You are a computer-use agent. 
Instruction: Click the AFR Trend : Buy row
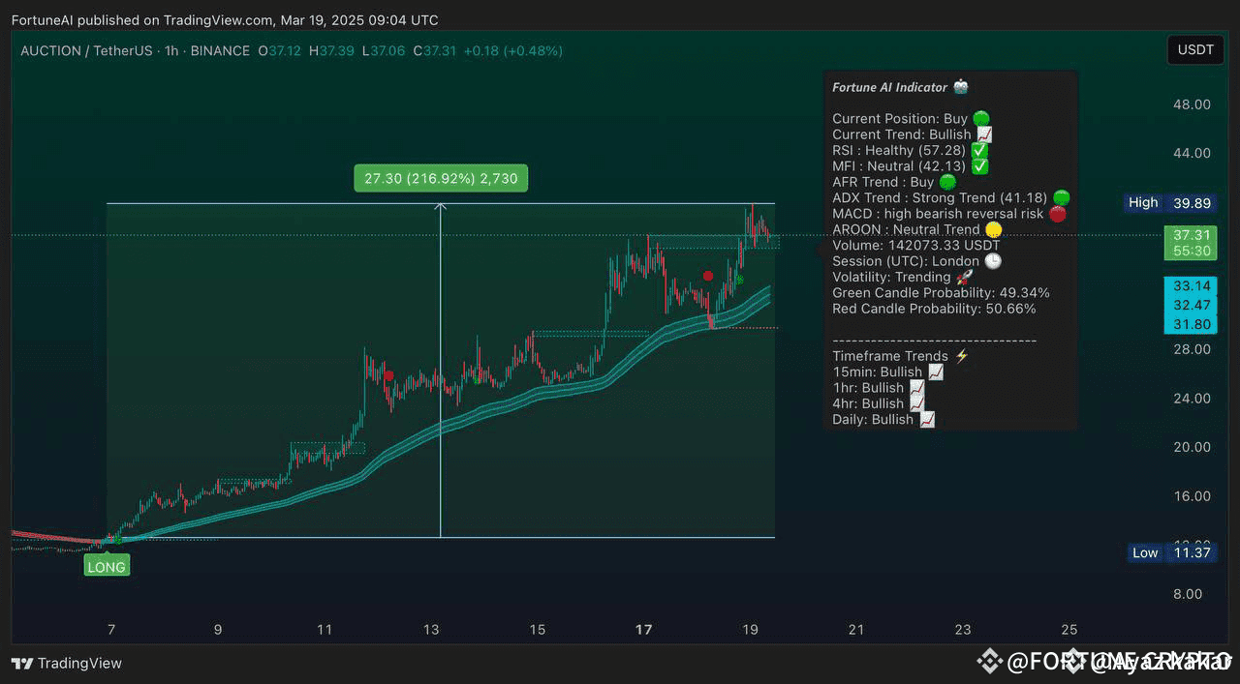894,182
